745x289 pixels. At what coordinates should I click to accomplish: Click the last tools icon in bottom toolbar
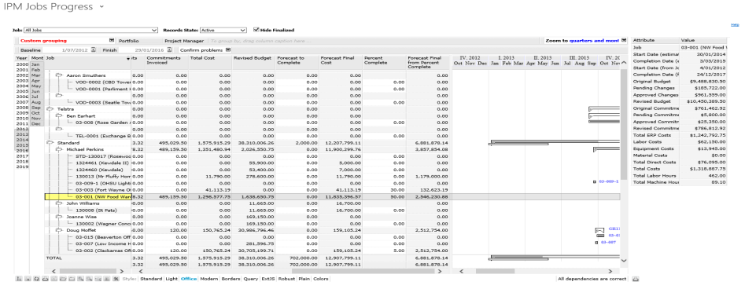tap(116, 279)
